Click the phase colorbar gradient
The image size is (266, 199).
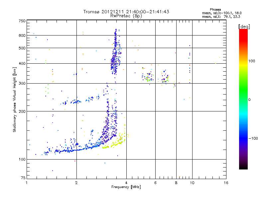pos(243,99)
